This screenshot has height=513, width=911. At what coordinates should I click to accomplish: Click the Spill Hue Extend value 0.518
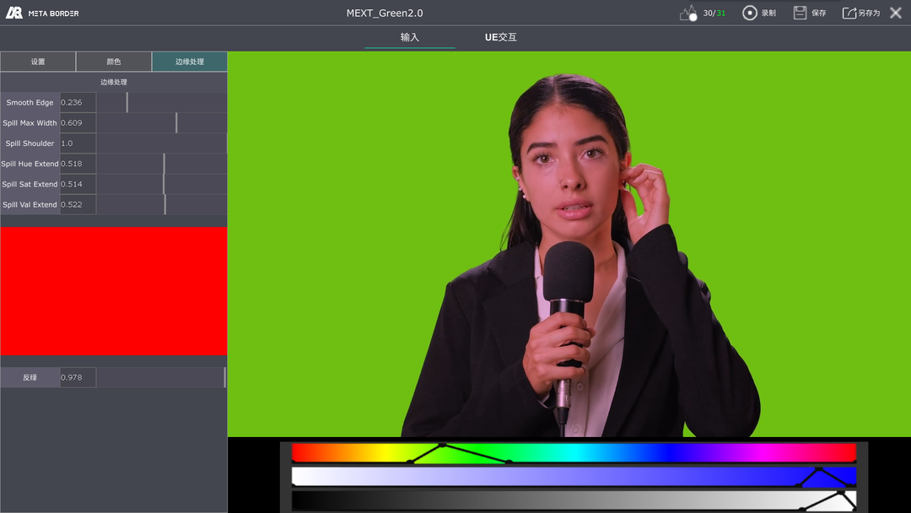78,164
